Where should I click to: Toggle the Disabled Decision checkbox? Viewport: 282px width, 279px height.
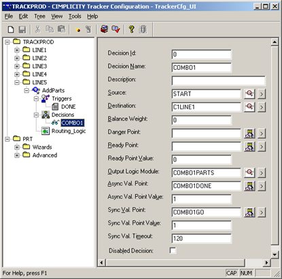[173, 250]
